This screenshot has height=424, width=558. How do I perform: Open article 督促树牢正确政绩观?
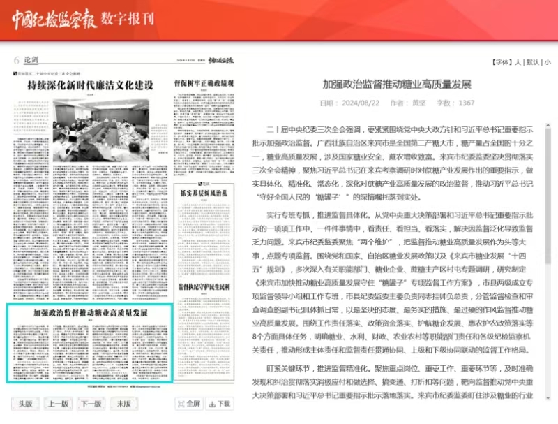point(204,83)
